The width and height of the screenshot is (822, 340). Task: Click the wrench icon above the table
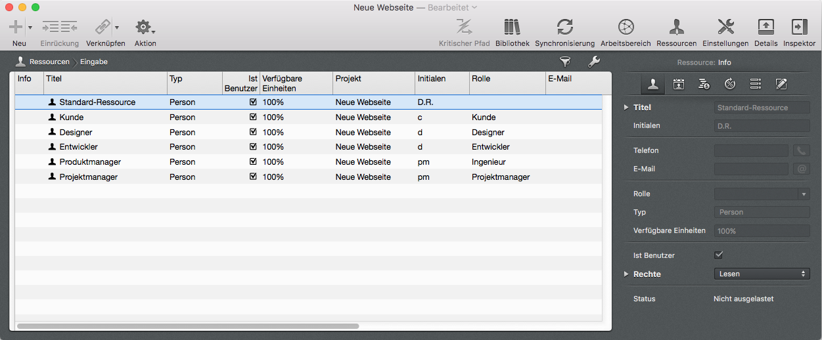click(x=593, y=62)
